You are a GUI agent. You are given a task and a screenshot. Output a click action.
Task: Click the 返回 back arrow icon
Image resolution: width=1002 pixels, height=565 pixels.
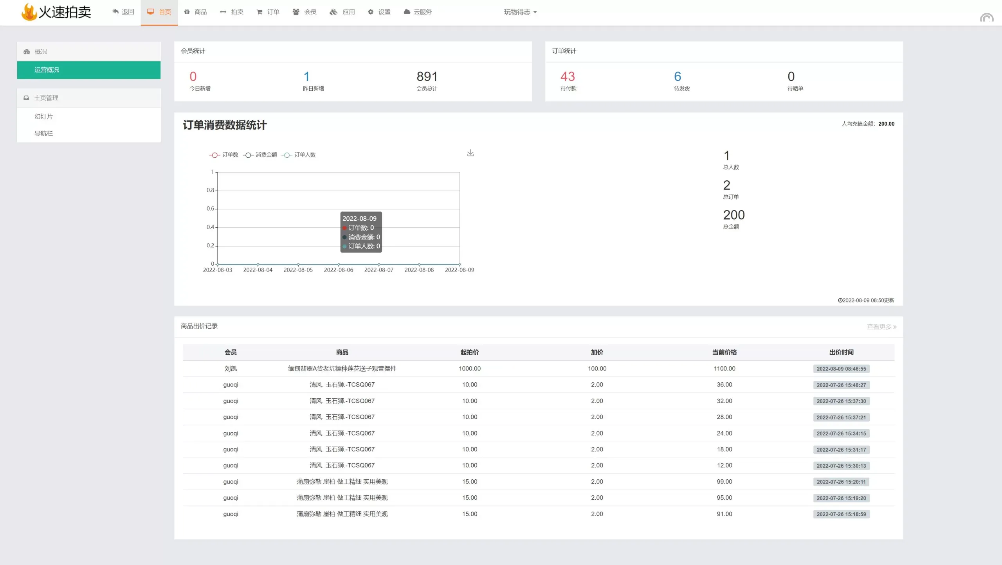[115, 12]
